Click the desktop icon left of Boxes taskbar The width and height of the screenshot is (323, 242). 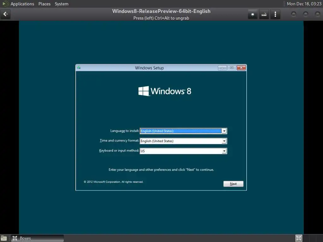(4, 238)
